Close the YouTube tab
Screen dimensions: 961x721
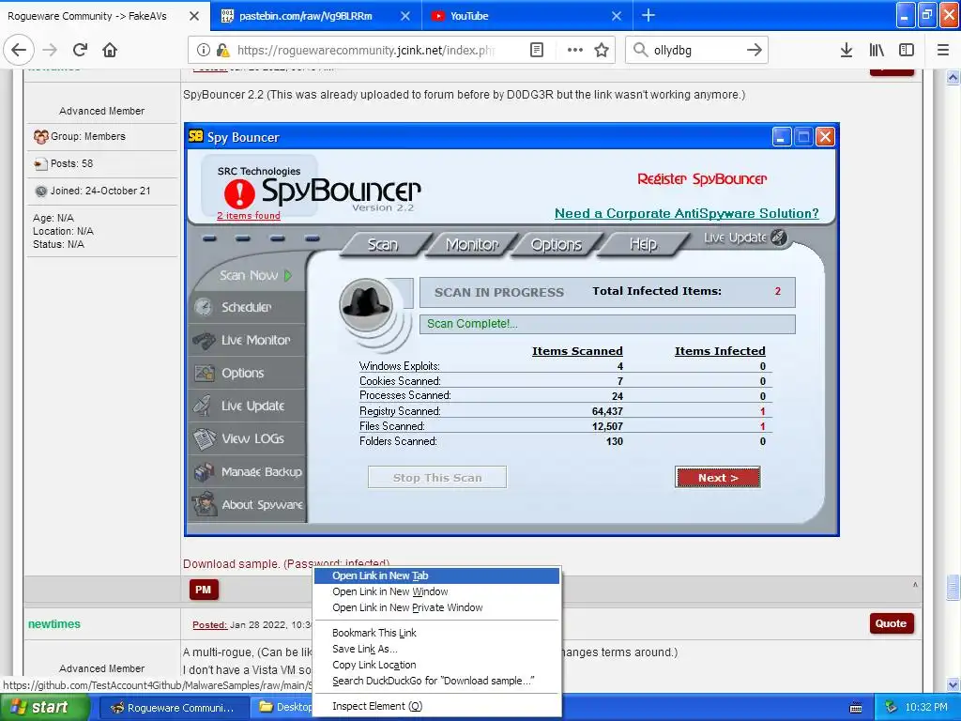click(617, 16)
